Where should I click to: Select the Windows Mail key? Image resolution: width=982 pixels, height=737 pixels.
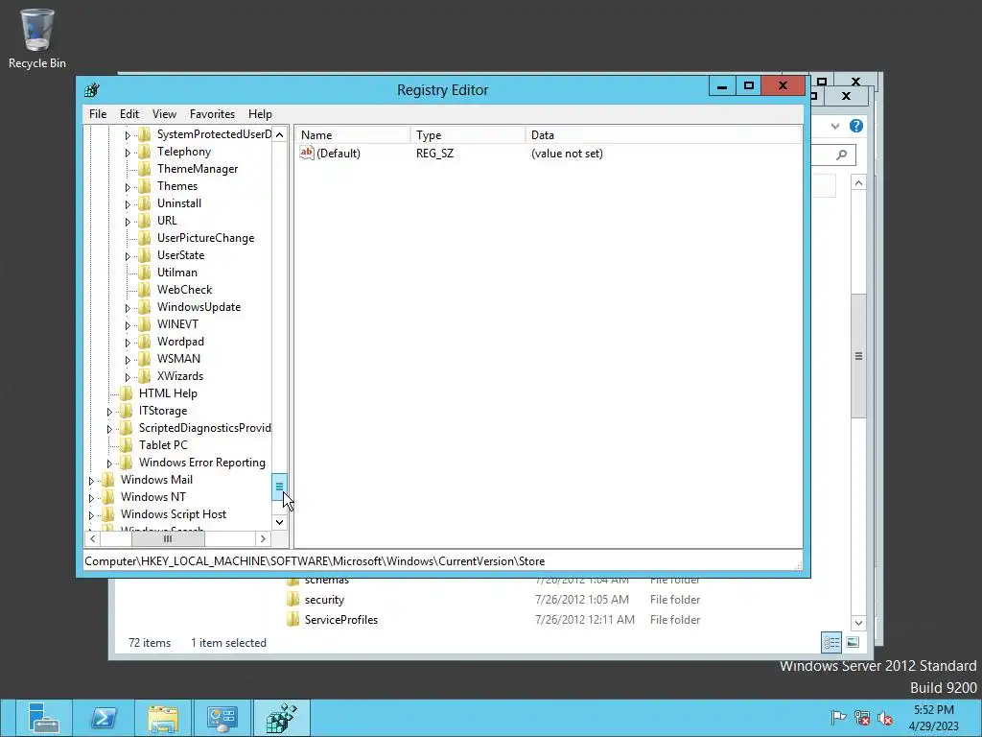pos(156,480)
